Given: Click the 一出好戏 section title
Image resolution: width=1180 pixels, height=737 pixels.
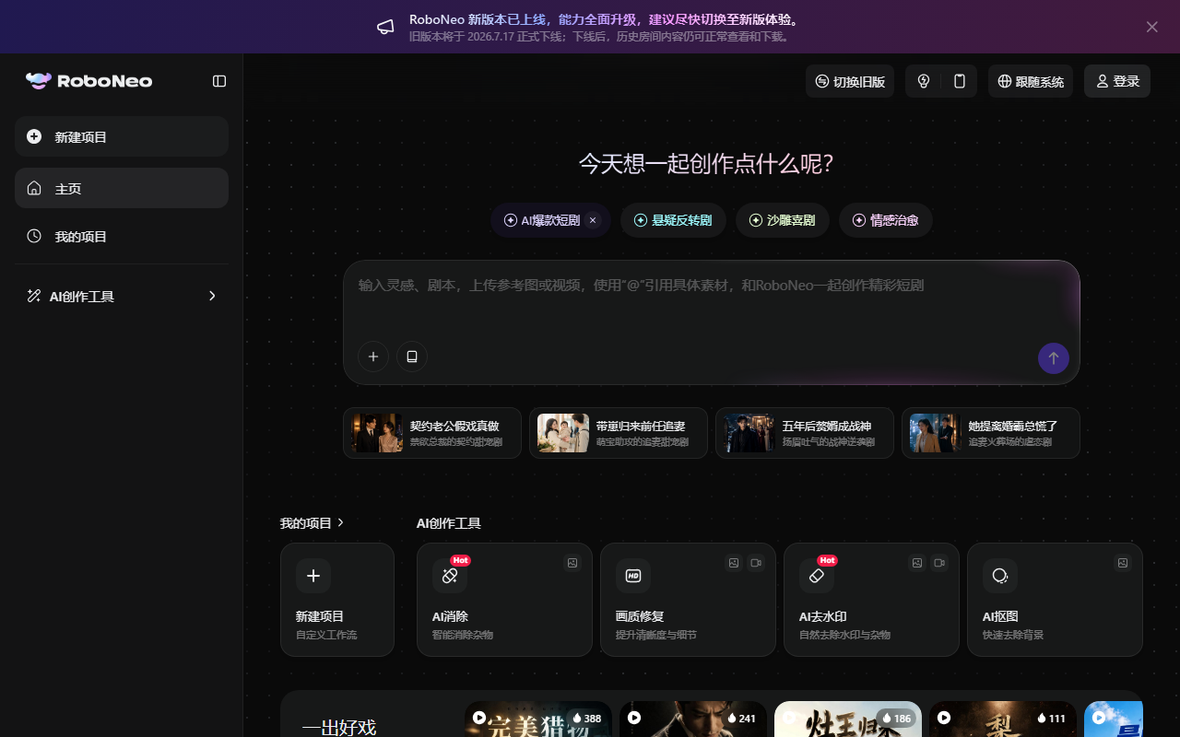Looking at the screenshot, I should 339,728.
